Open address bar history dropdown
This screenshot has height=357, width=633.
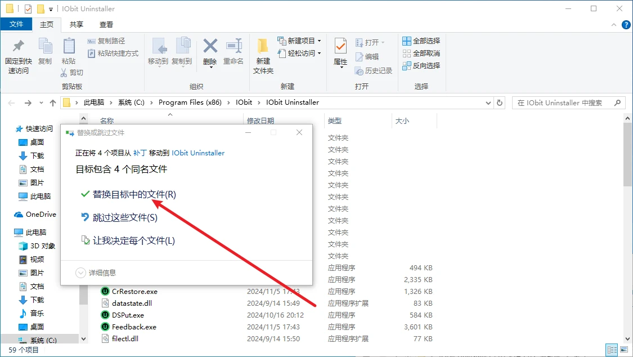pos(488,103)
